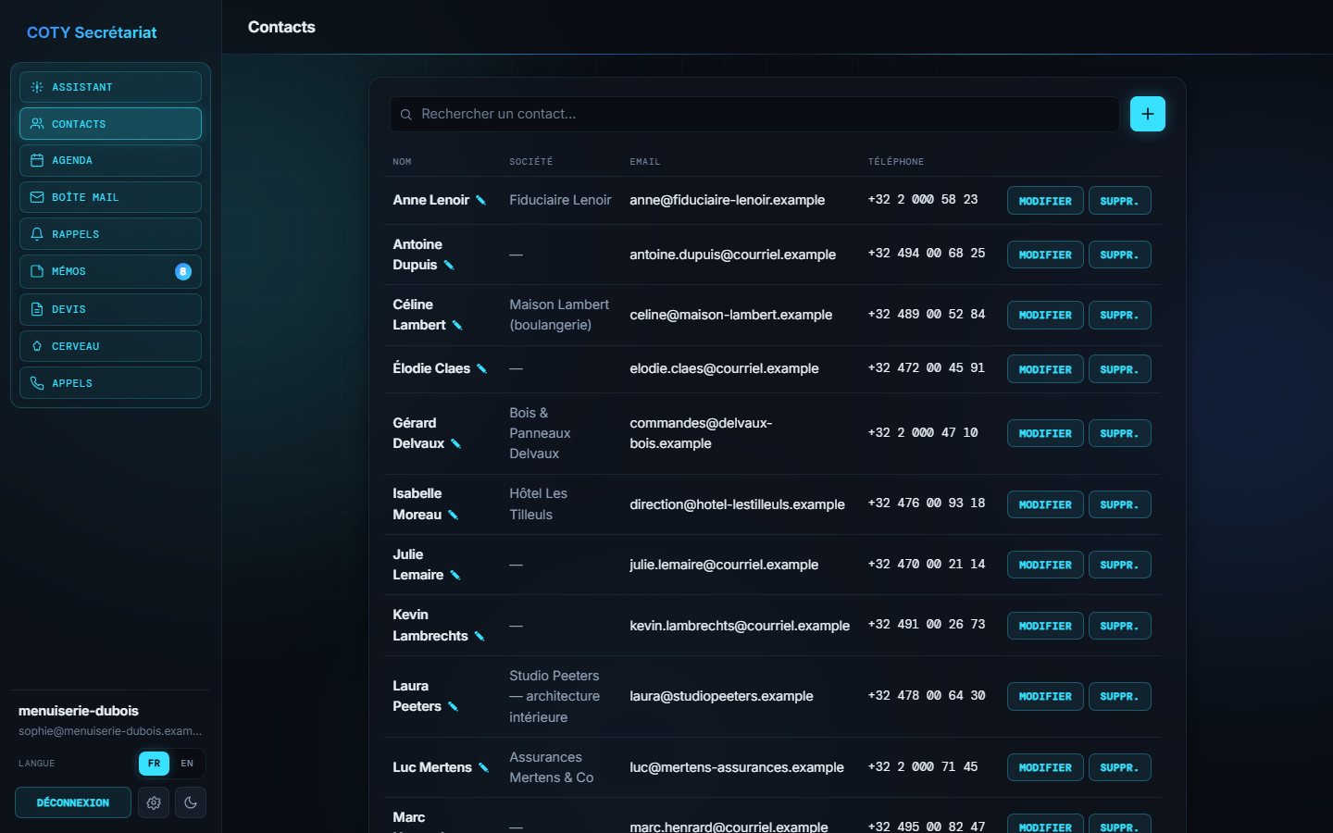Viewport: 1333px width, 833px height.
Task: Click Modifier for Antoine Dupuis
Action: coord(1045,255)
